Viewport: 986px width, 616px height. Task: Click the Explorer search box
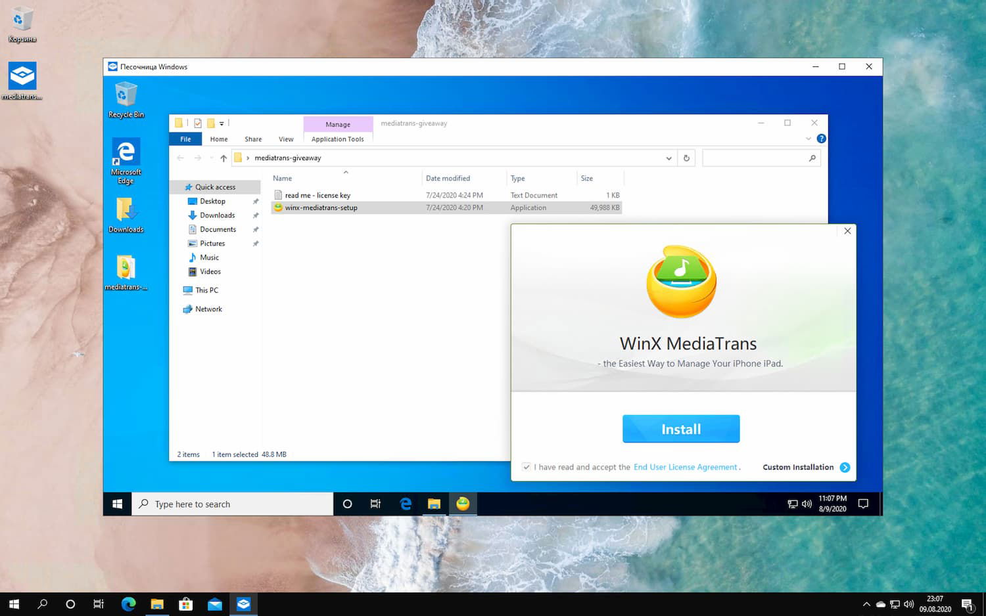pyautogui.click(x=761, y=158)
